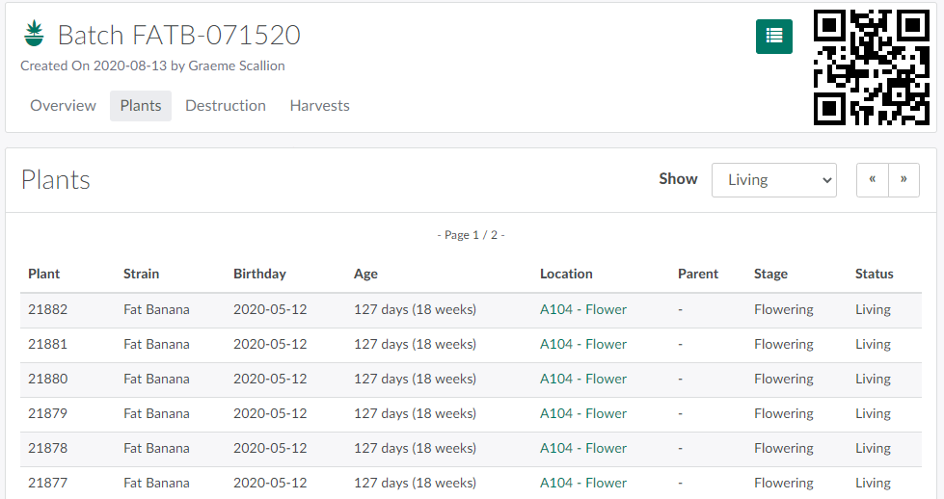Click the Stage column header
The height and width of the screenshot is (499, 944).
[770, 275]
